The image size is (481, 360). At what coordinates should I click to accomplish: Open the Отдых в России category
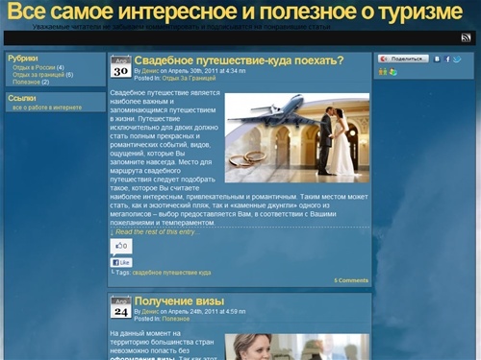pos(34,67)
